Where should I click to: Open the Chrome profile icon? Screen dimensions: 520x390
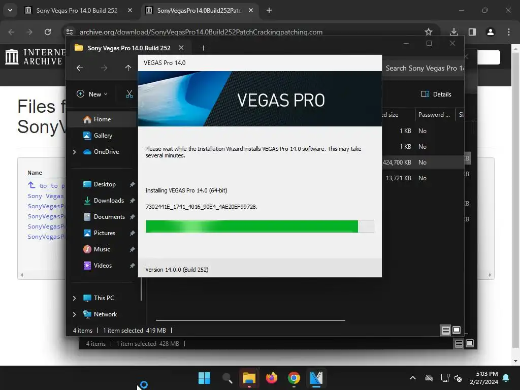tap(490, 32)
